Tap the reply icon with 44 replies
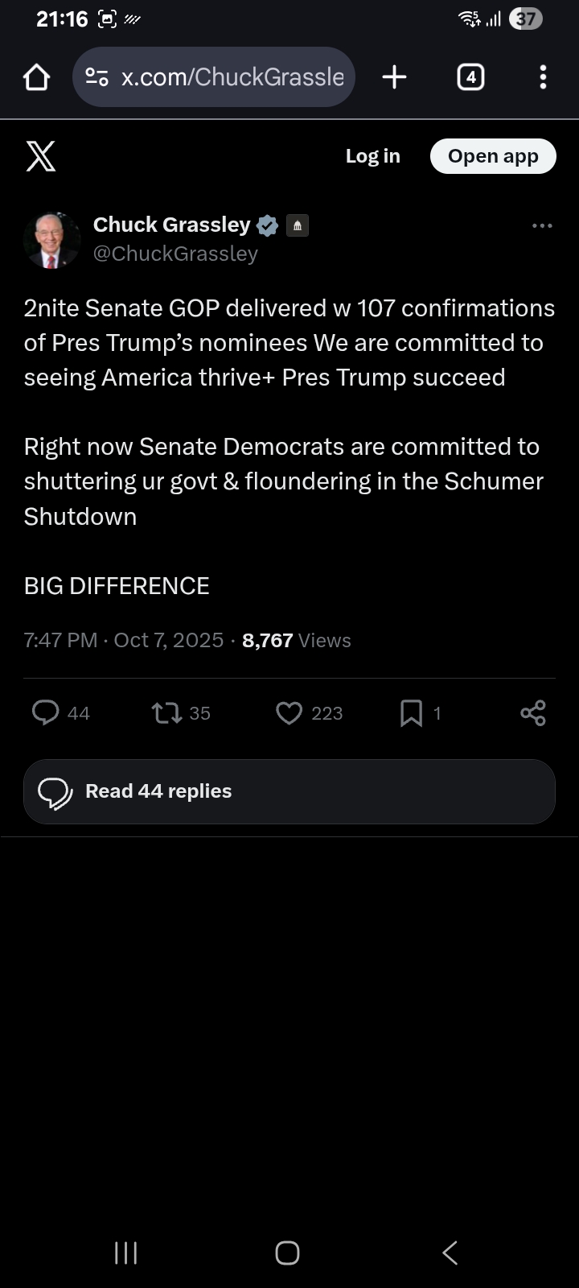The width and height of the screenshot is (579, 1288). tap(46, 713)
